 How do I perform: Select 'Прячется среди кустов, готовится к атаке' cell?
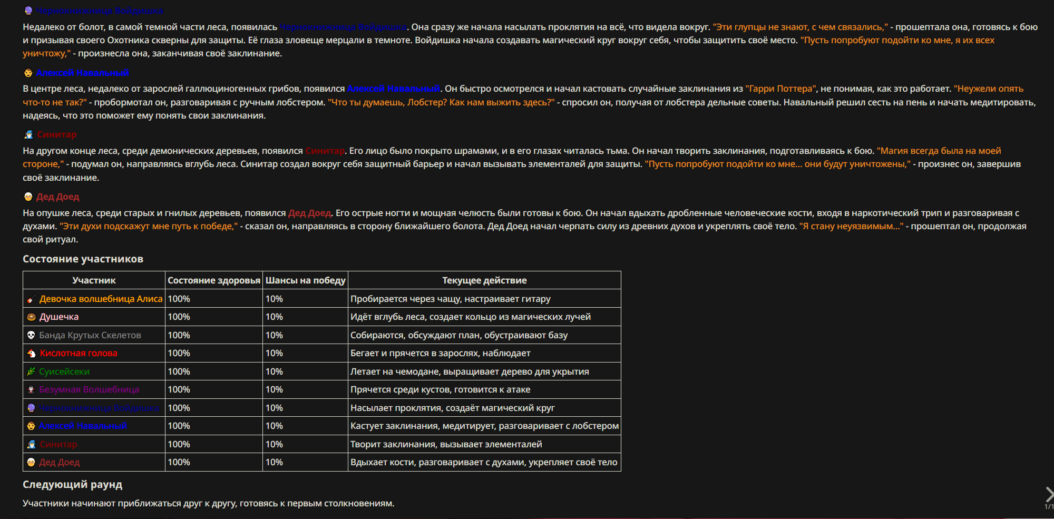[x=484, y=389]
